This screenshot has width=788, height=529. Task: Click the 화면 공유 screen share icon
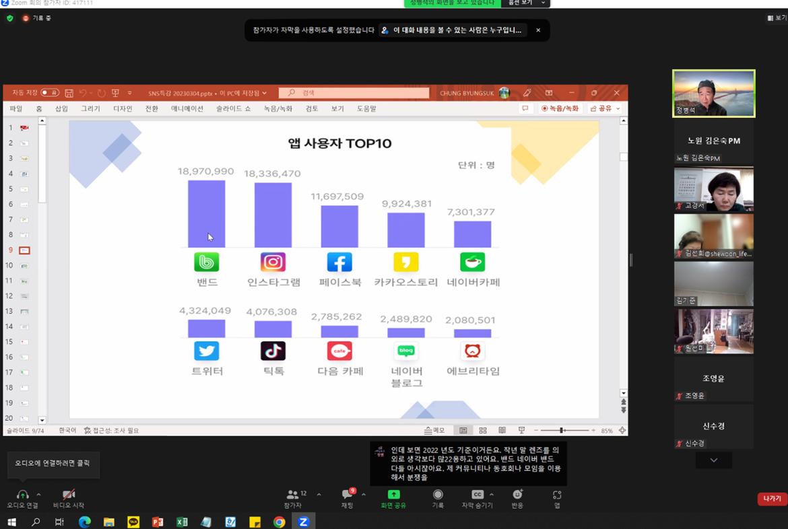(394, 495)
